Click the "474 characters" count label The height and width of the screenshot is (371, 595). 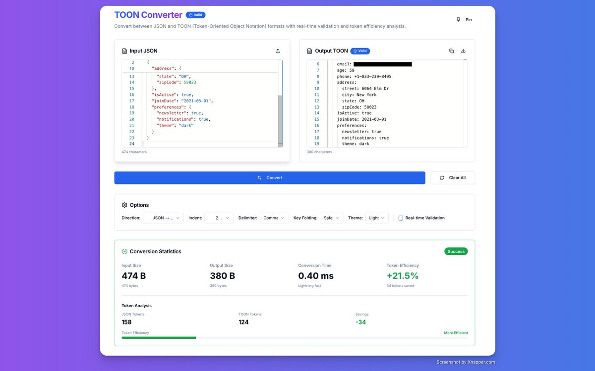coord(134,152)
